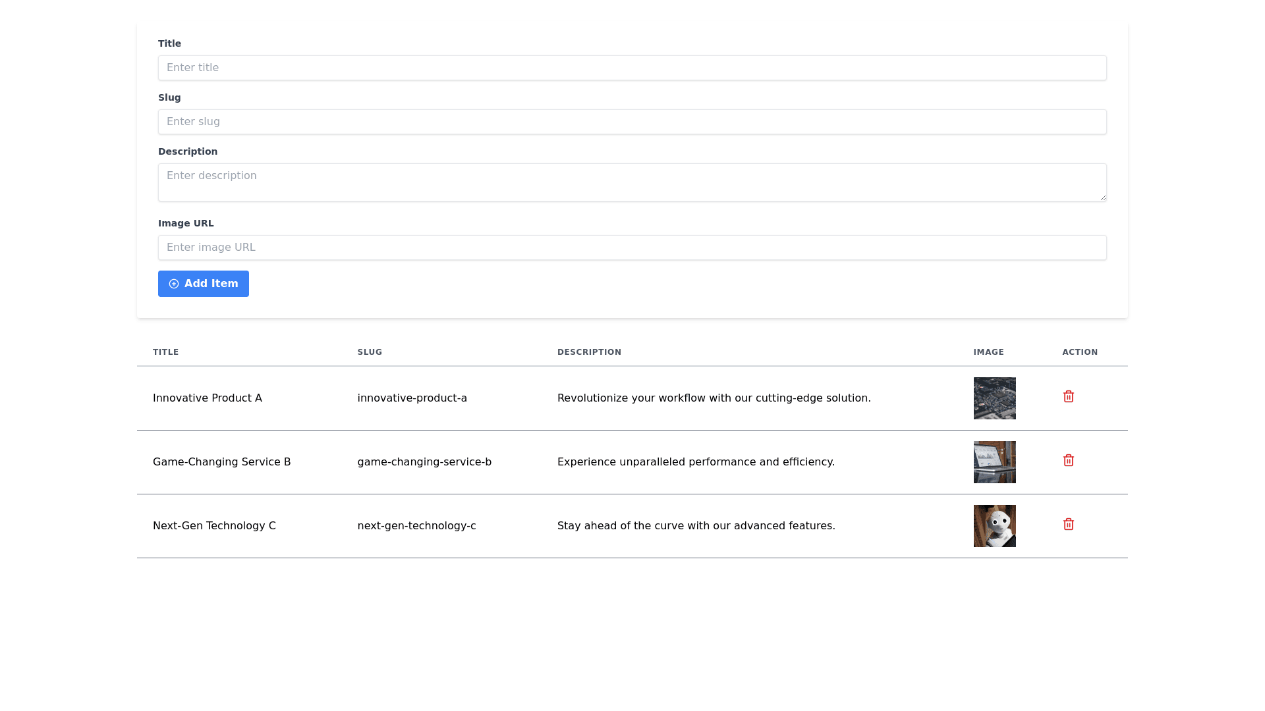1265x711 pixels.
Task: Focus the Enter image URL field
Action: pos(632,248)
